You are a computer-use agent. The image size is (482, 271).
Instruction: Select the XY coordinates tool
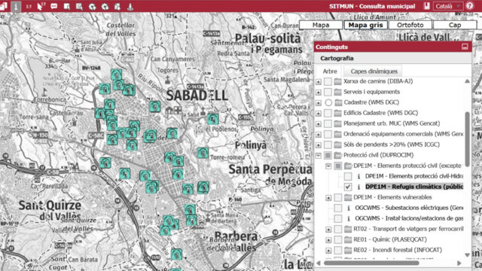pos(29,7)
